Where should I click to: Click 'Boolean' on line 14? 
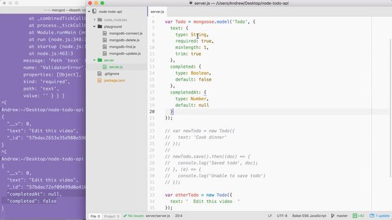tap(200, 73)
